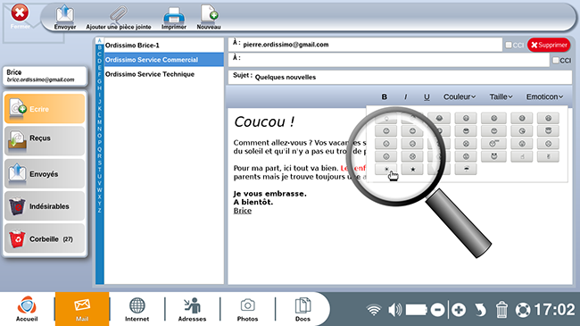Zoom out with the minus icon

click(x=437, y=310)
